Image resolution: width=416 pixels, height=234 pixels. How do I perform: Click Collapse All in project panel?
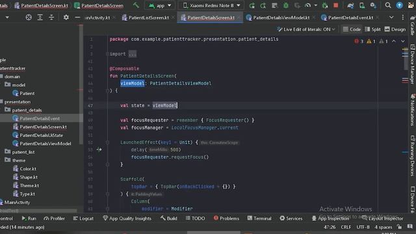pyautogui.click(x=51, y=18)
